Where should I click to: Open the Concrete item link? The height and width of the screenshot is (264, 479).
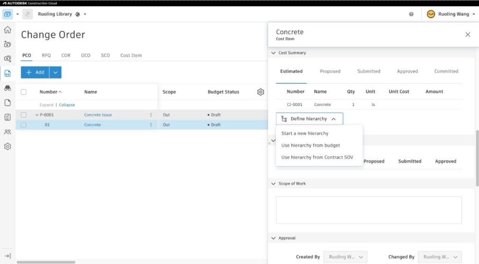[x=93, y=125]
